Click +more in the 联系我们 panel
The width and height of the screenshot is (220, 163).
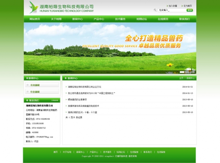pyautogui.click(x=55, y=100)
